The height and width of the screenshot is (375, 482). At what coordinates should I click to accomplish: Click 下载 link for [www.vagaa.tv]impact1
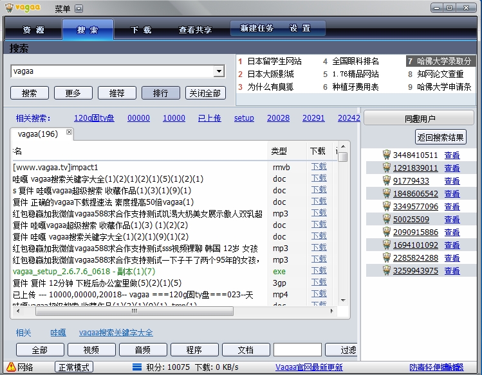coord(319,166)
